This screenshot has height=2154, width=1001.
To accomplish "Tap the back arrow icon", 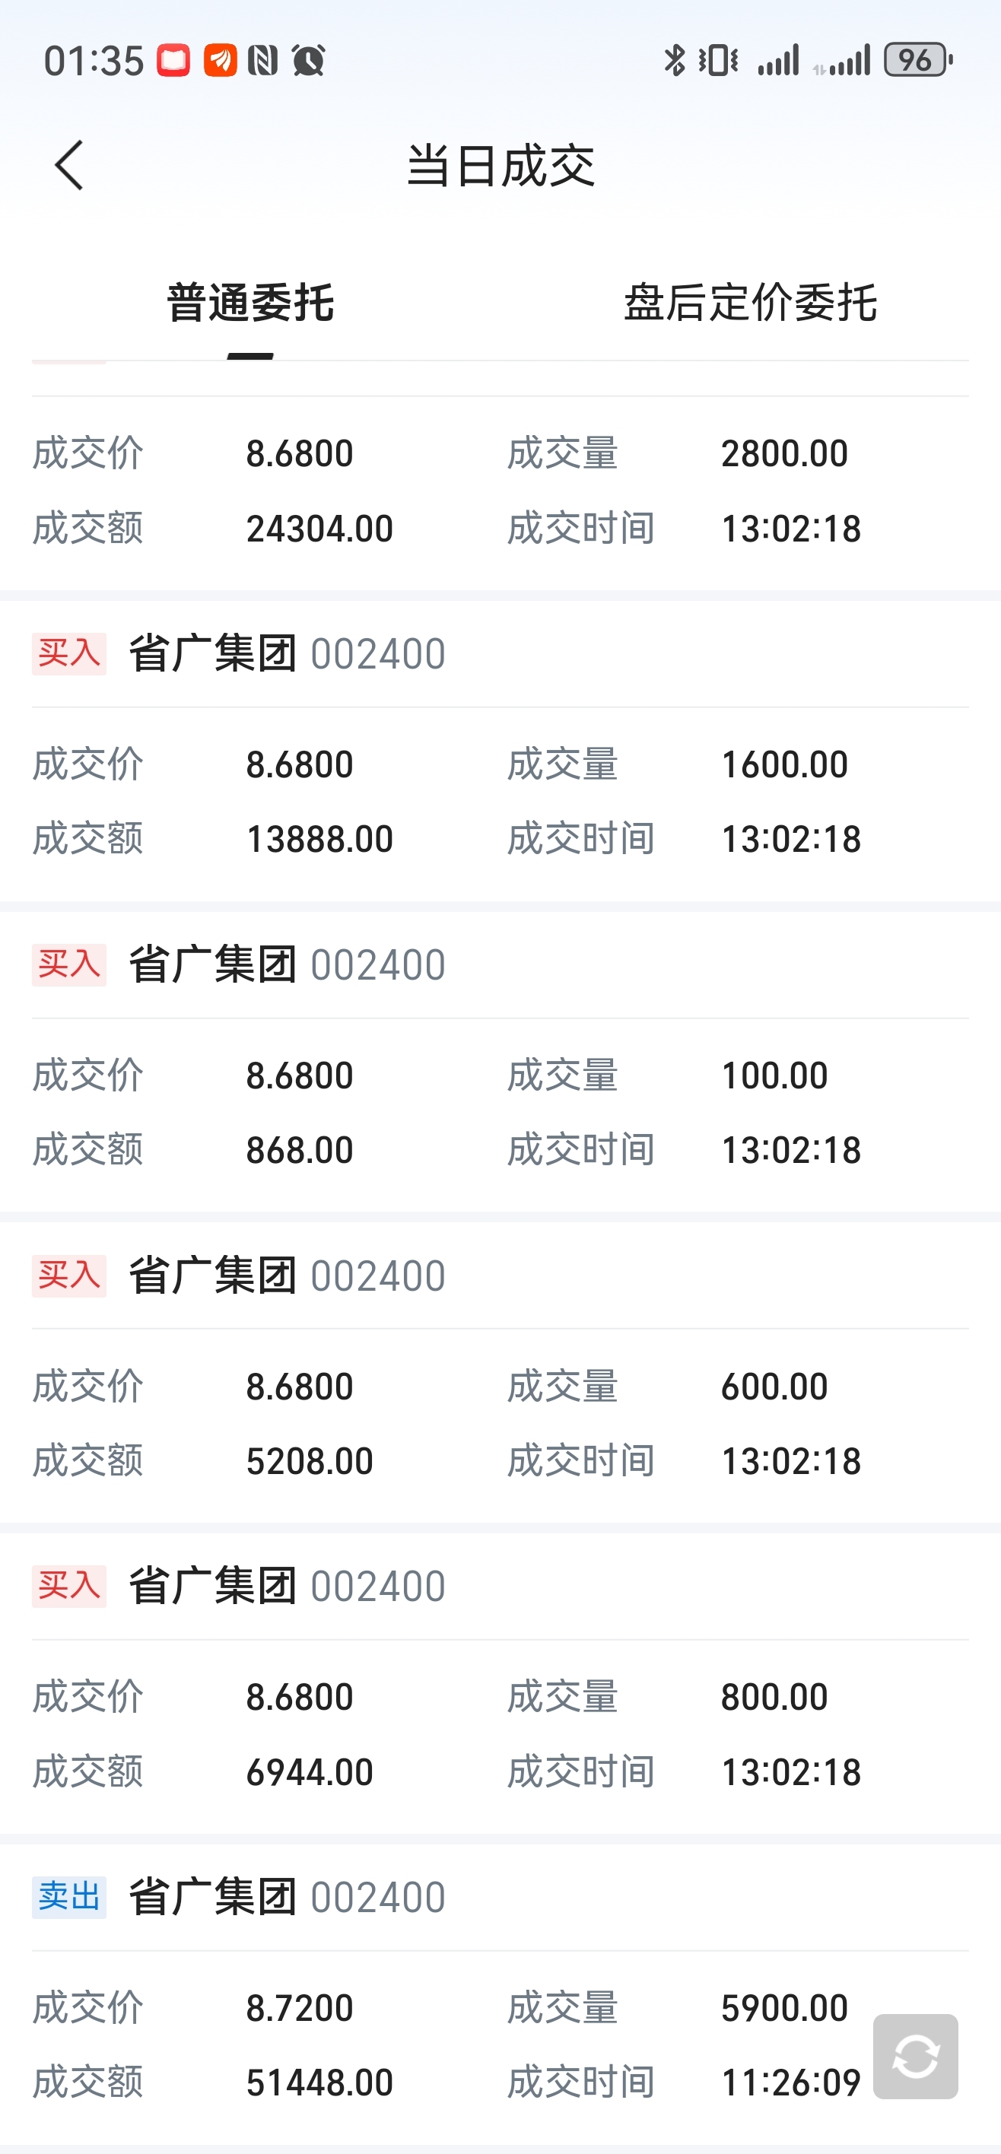I will [x=69, y=165].
